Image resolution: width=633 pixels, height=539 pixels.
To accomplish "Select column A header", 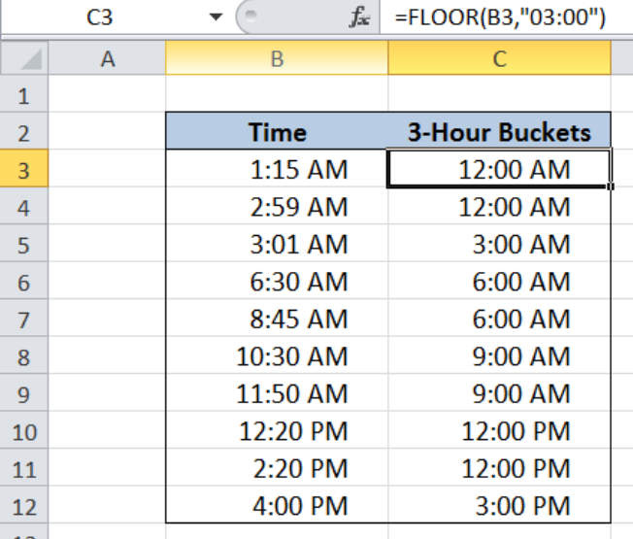I will point(108,59).
